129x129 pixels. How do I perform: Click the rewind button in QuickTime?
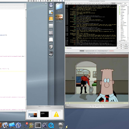tap(93, 106)
